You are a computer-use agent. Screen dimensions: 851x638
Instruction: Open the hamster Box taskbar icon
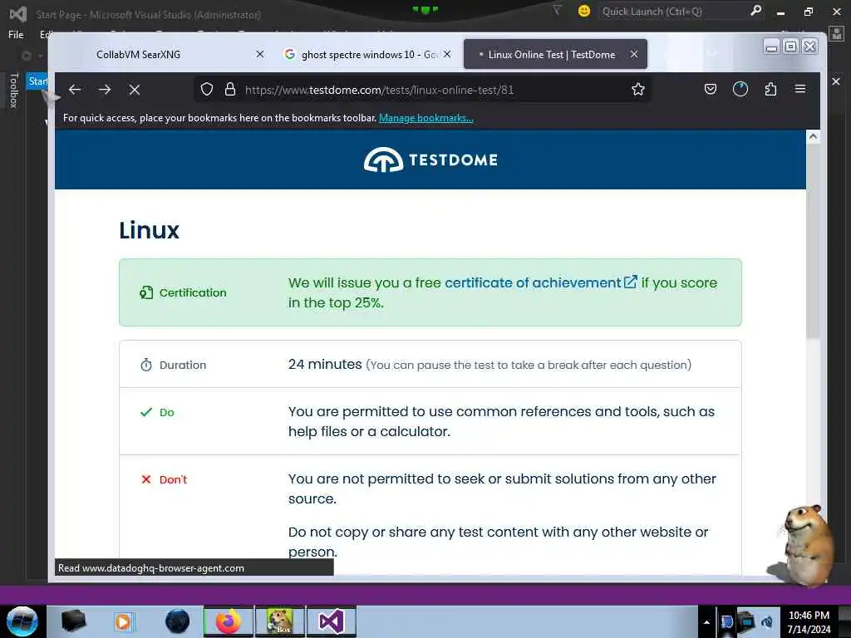[279, 621]
